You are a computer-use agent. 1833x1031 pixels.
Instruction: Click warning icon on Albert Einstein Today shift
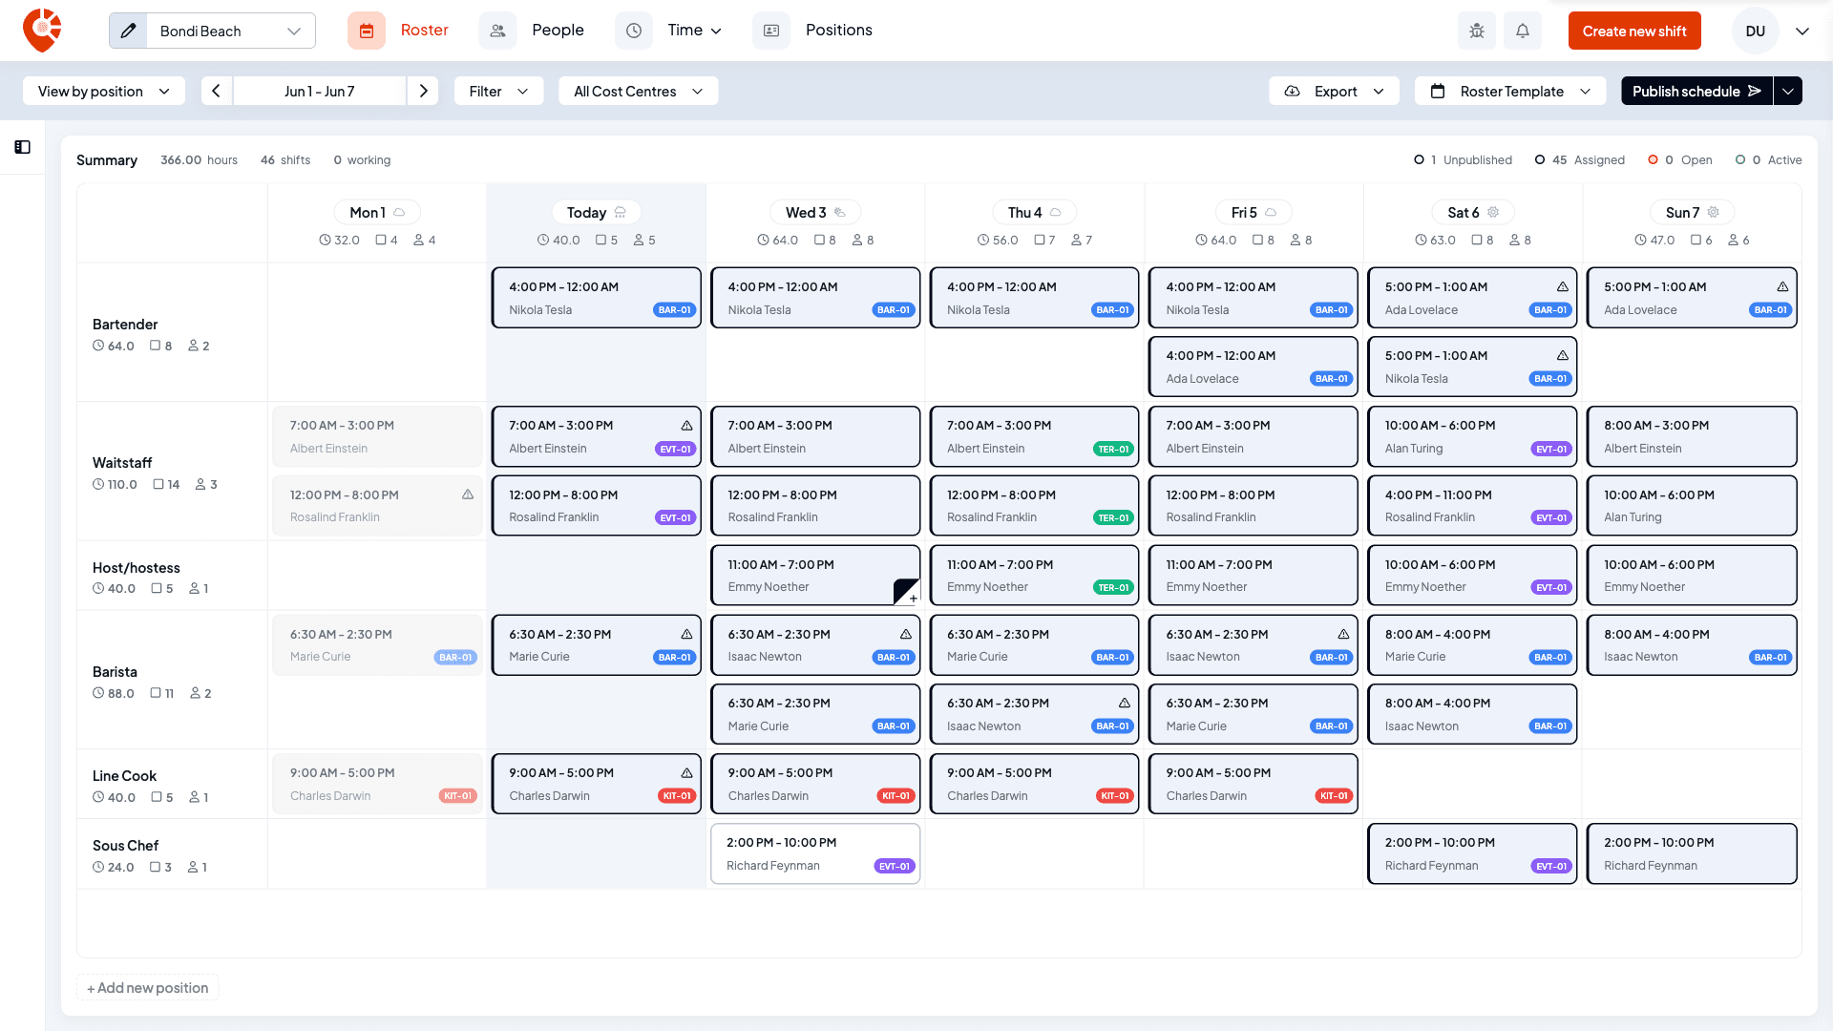point(687,426)
